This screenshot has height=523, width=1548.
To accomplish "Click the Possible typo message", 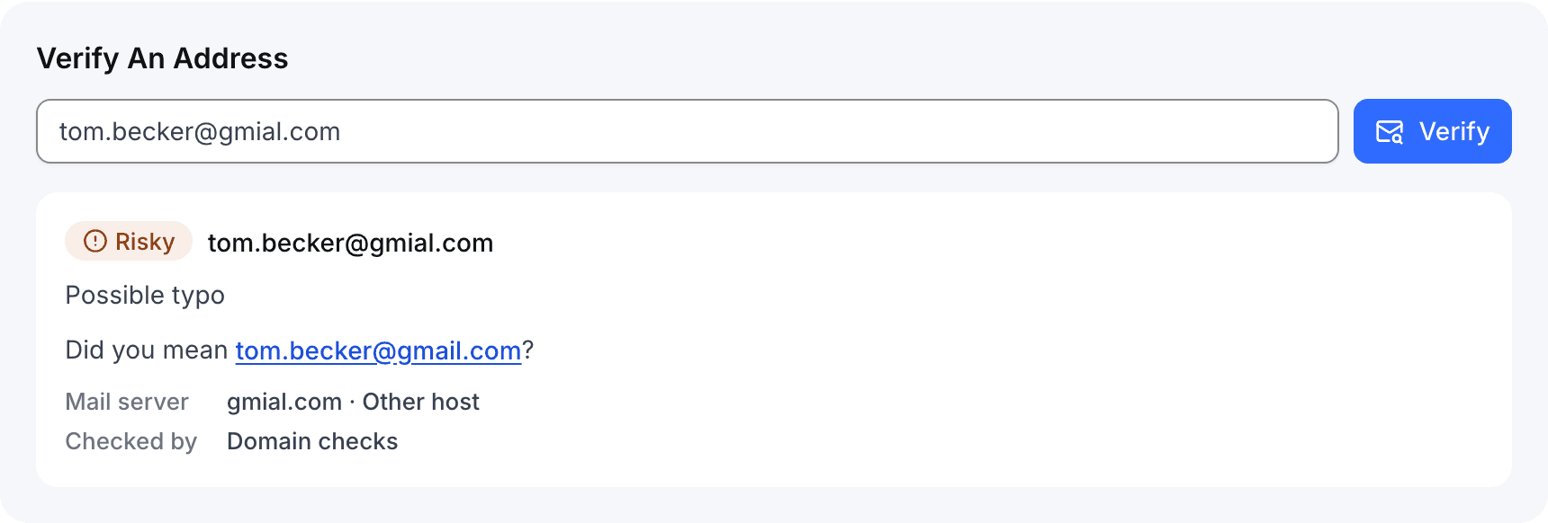I will click(x=145, y=296).
